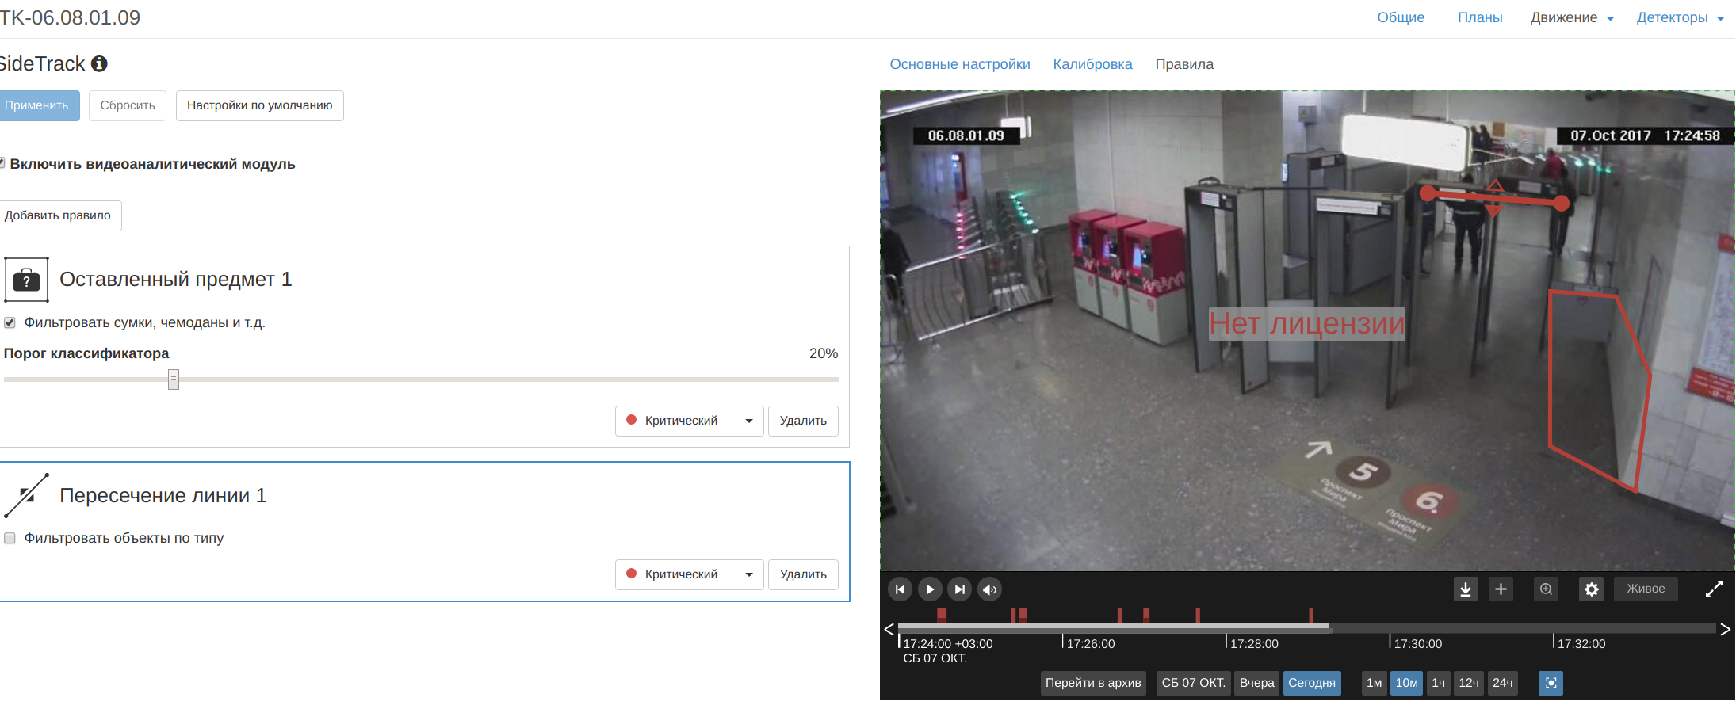Click the Применить button
The height and width of the screenshot is (713, 1736).
[38, 105]
